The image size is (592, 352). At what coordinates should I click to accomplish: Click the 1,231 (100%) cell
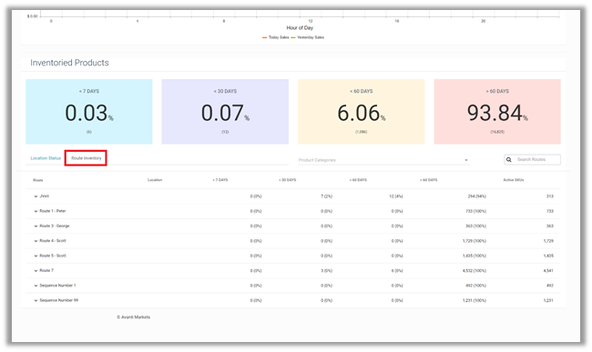pyautogui.click(x=475, y=301)
